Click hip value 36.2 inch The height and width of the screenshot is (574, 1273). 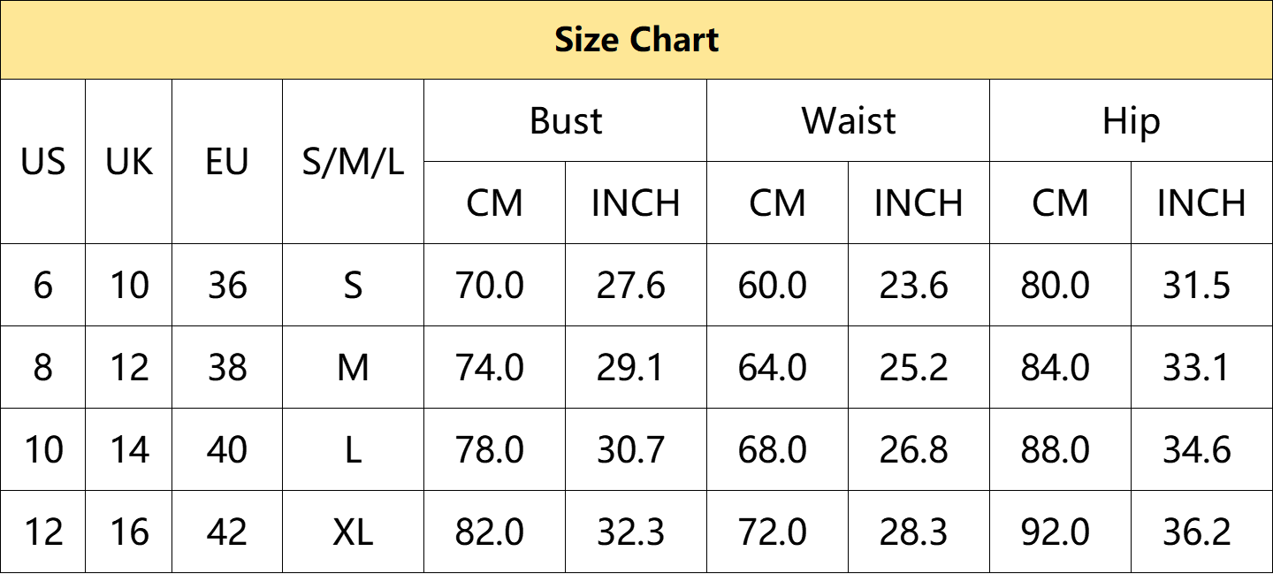point(1197,532)
